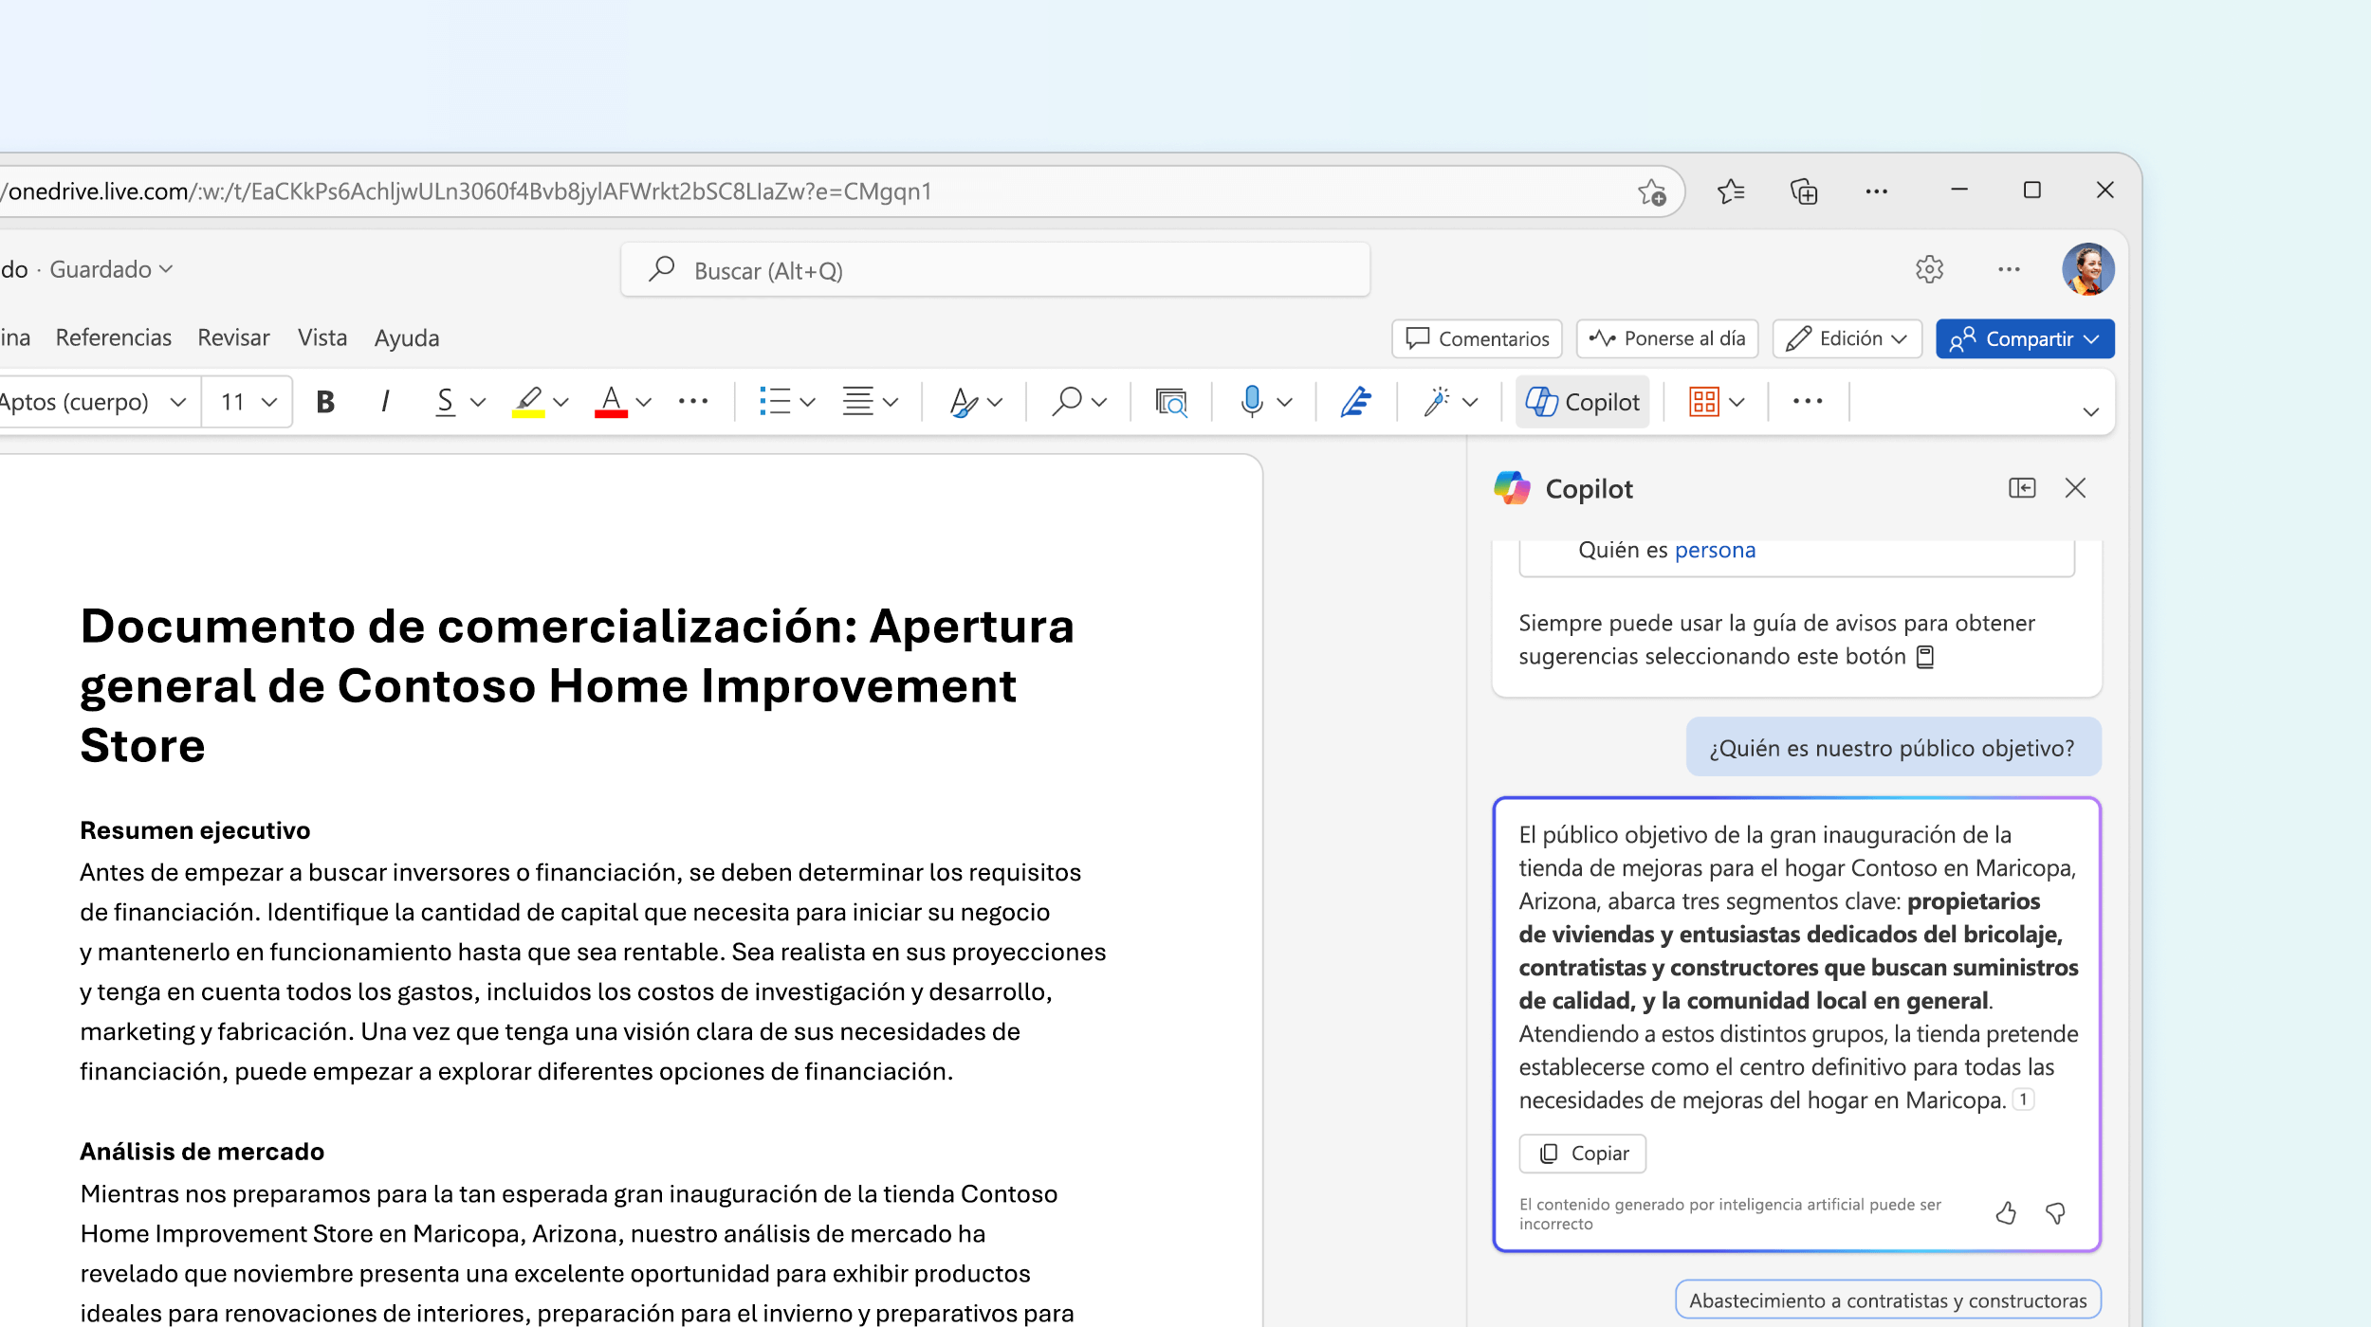Open the Referencias tab
This screenshot has width=2371, height=1327.
click(x=114, y=338)
